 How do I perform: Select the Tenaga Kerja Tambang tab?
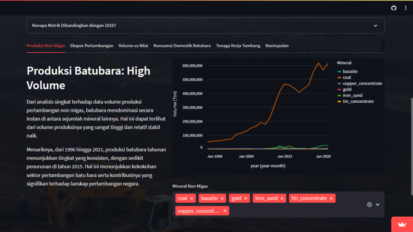click(x=238, y=46)
